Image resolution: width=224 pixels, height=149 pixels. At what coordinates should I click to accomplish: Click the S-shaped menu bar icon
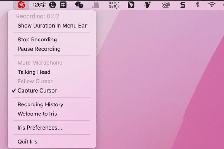click(x=183, y=5)
